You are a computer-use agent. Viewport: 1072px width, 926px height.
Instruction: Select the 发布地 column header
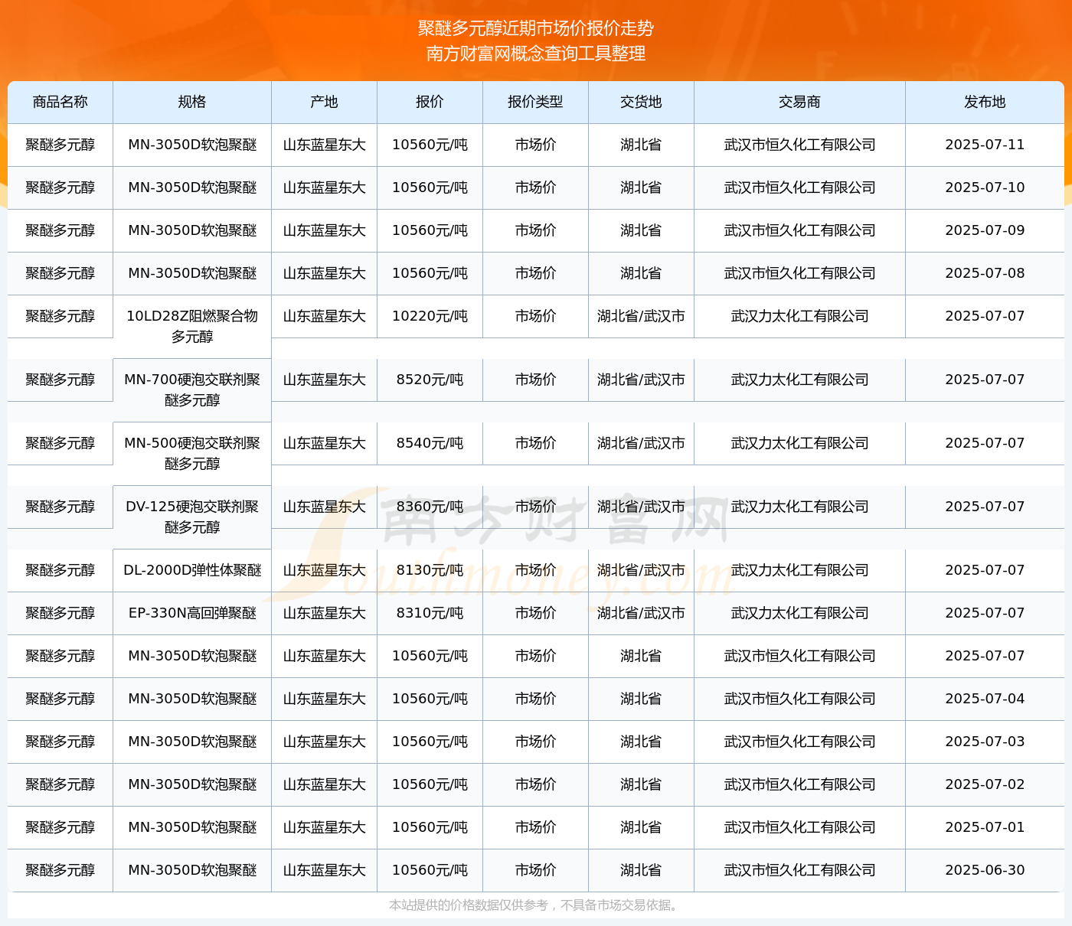[x=985, y=102]
